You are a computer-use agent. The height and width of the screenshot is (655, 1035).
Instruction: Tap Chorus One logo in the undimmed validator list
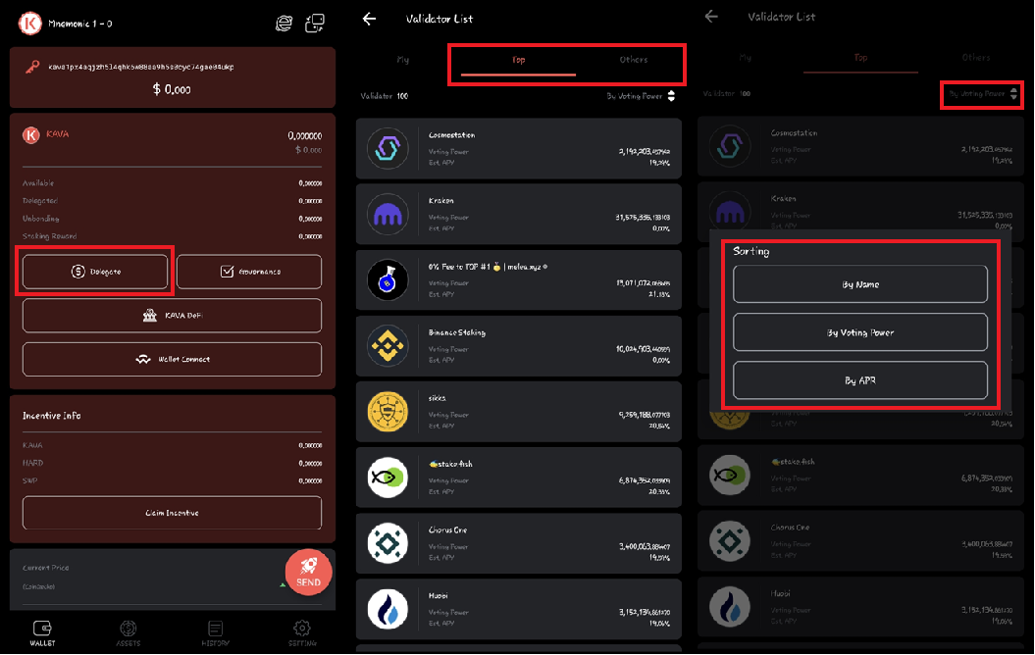coord(388,543)
